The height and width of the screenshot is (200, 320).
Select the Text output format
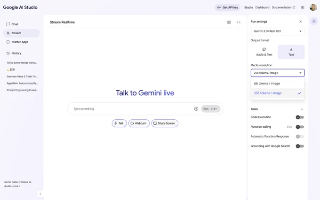coord(291,52)
